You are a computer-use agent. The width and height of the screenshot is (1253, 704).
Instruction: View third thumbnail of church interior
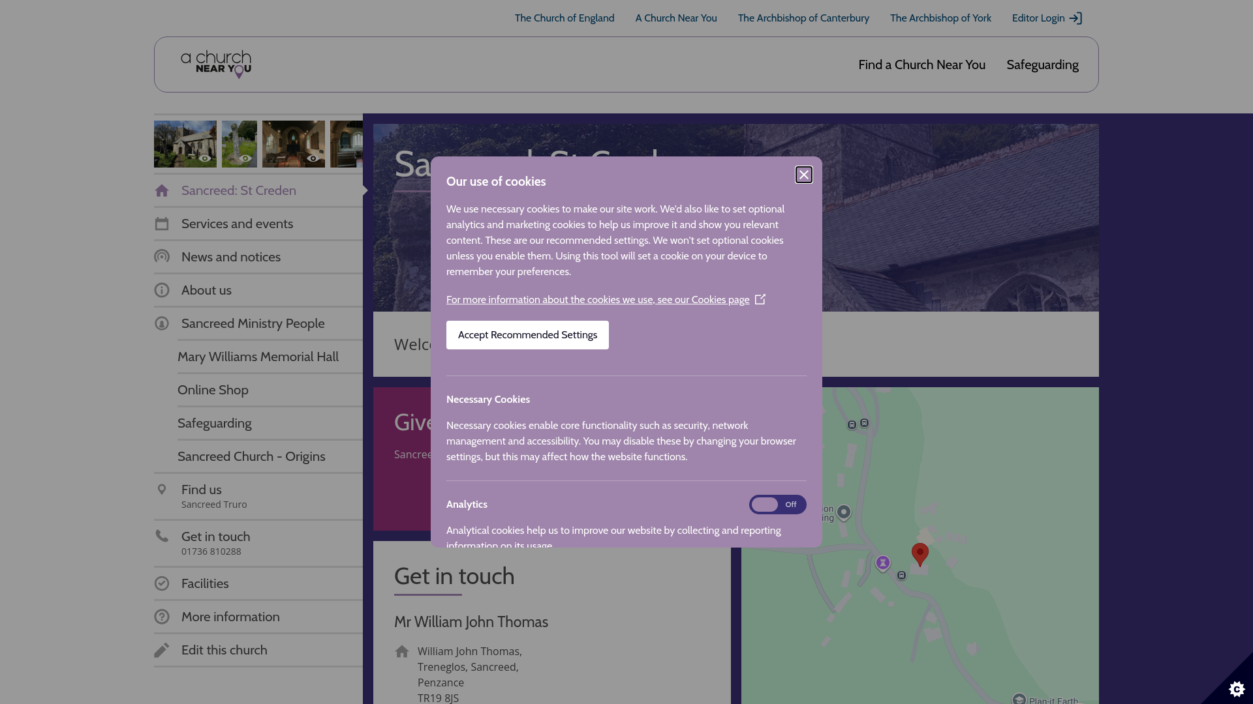pos(294,144)
